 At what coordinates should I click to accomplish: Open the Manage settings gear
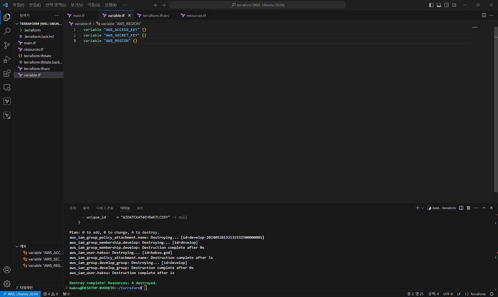click(7, 284)
